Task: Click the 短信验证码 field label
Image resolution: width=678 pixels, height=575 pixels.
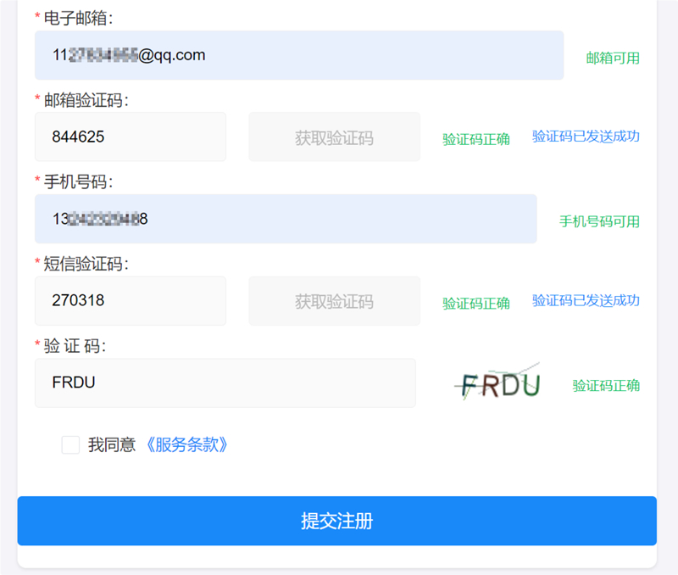Action: pyautogui.click(x=86, y=264)
